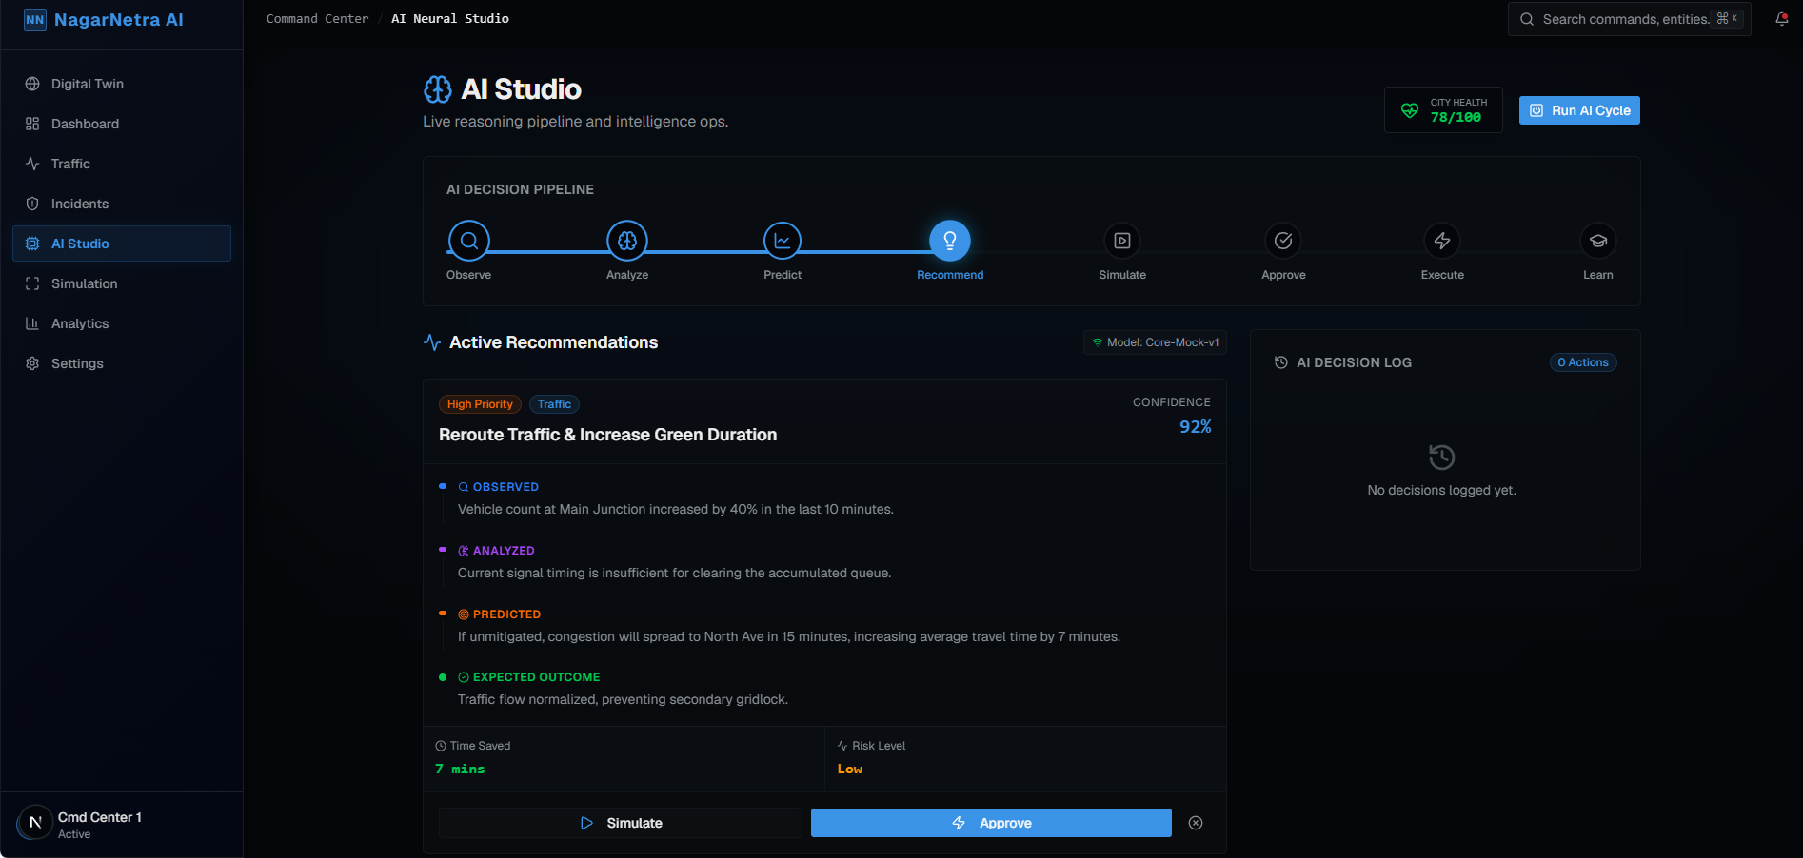This screenshot has height=858, width=1803.
Task: Select the Approve pipeline stage icon
Action: [1283, 241]
